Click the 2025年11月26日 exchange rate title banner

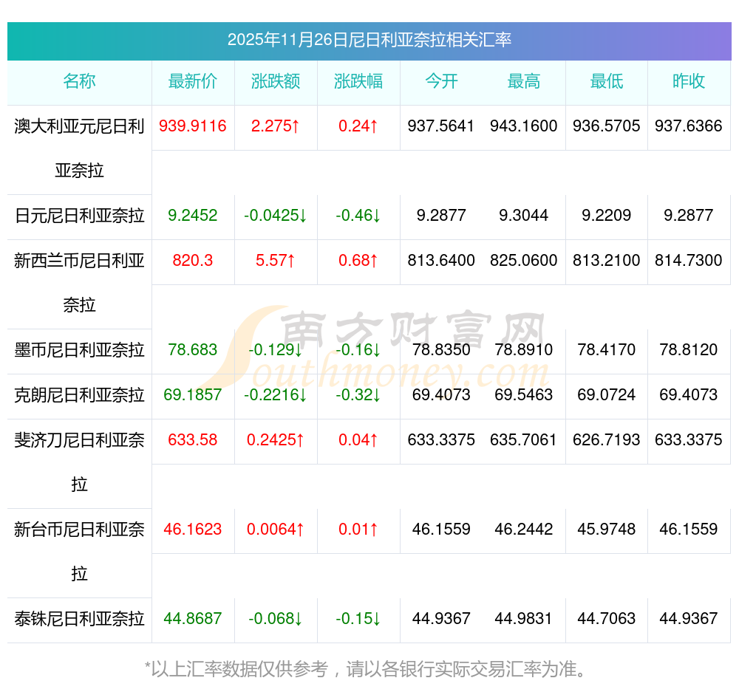coord(369,40)
